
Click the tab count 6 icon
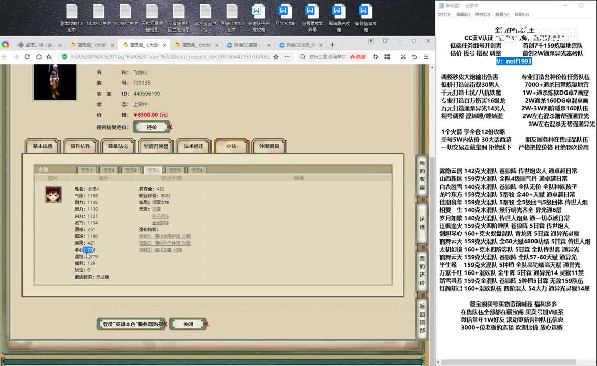371,41
